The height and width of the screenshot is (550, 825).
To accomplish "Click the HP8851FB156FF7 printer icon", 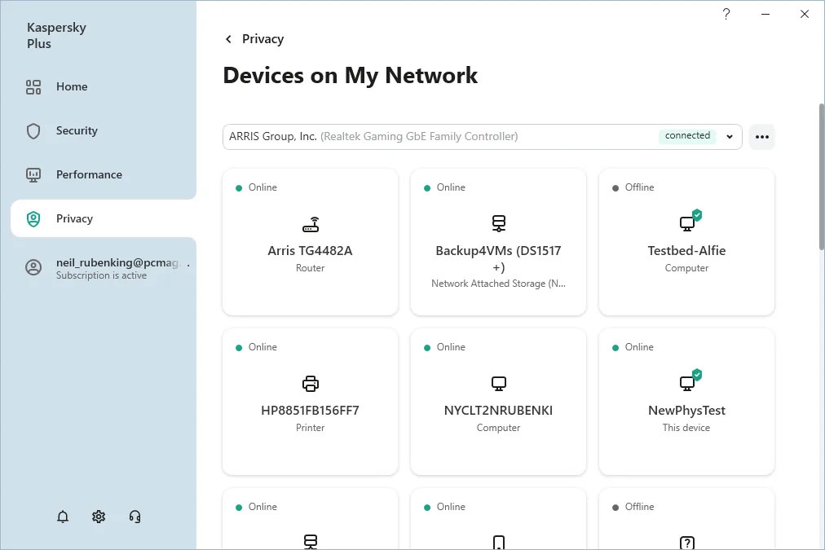I will (x=311, y=384).
